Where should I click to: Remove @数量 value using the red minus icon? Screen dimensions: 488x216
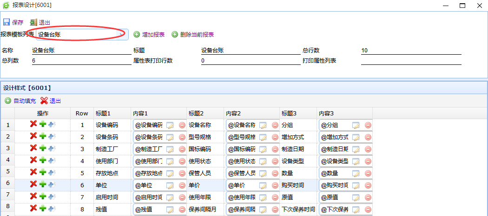[x=368, y=173]
